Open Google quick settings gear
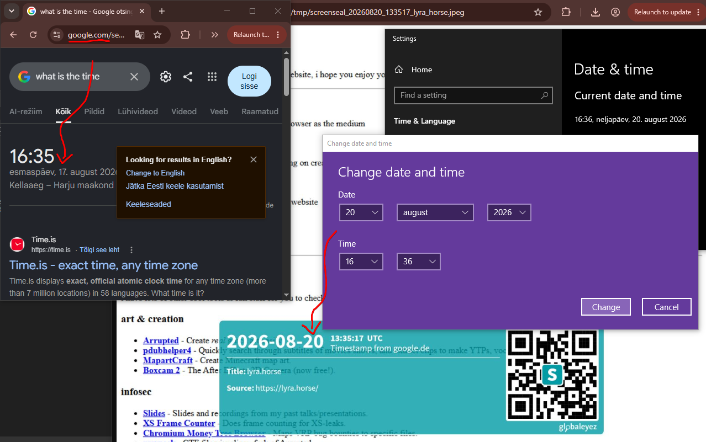Image resolution: width=706 pixels, height=442 pixels. 166,77
